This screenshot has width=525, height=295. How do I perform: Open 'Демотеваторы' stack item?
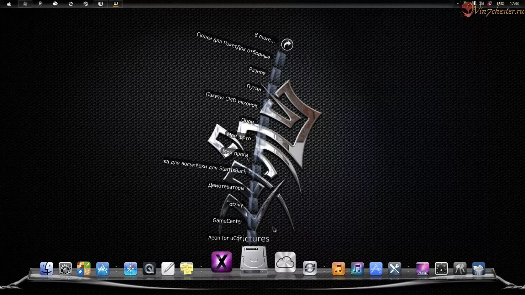click(x=226, y=187)
